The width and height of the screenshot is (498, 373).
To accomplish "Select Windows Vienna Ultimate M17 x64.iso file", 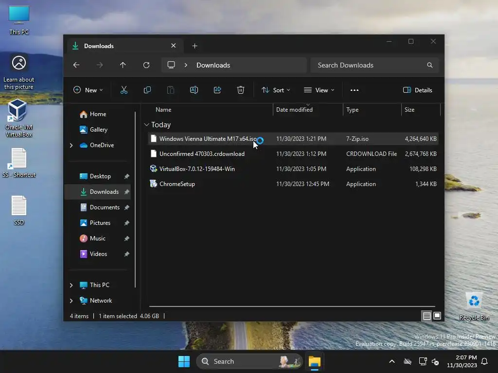I will coord(293,139).
